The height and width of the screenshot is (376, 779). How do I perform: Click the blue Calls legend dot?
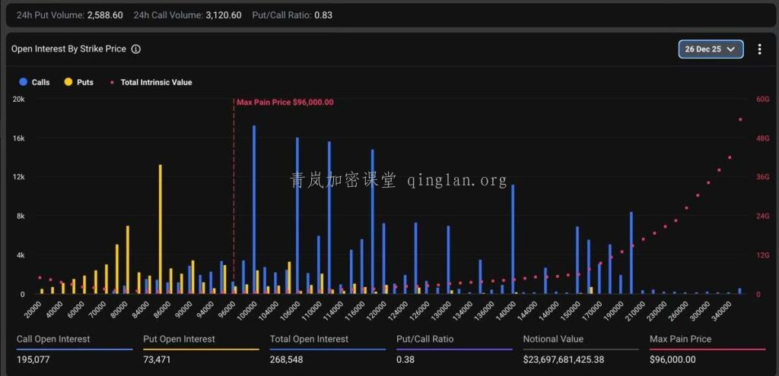pyautogui.click(x=24, y=82)
